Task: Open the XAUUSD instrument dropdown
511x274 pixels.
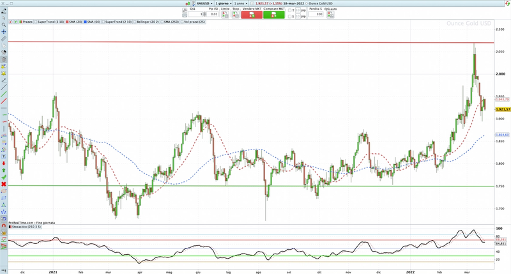Action: (204, 3)
